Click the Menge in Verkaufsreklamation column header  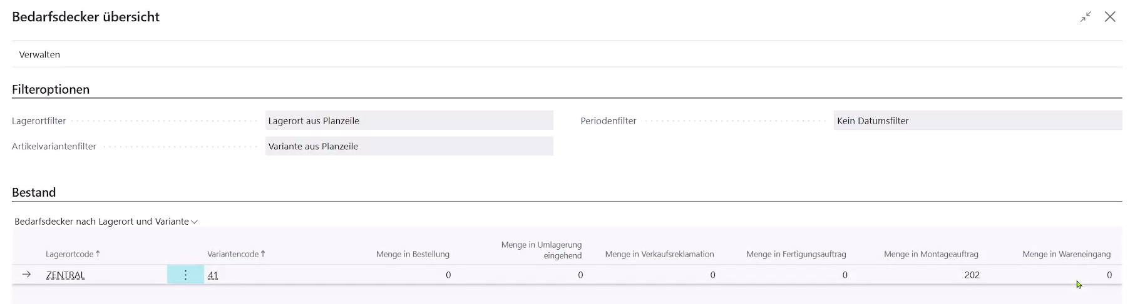coord(659,254)
